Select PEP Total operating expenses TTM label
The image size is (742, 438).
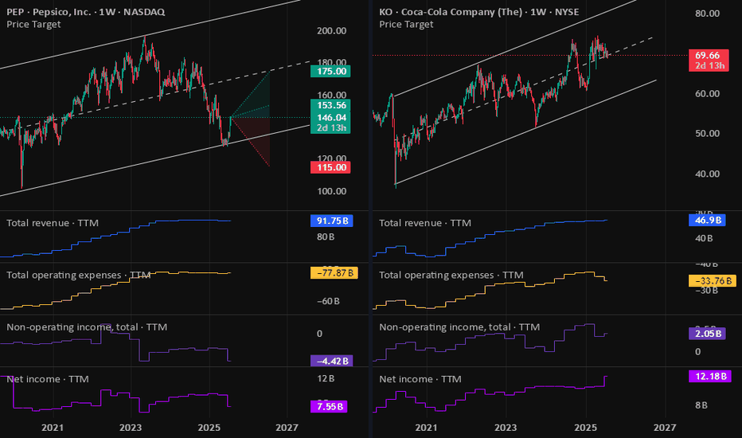[78, 275]
